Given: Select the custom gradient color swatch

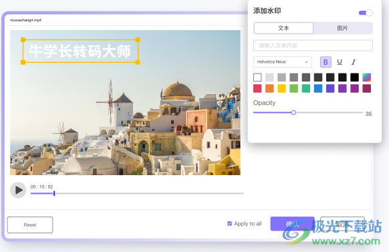Looking at the screenshot, I should tap(367, 78).
